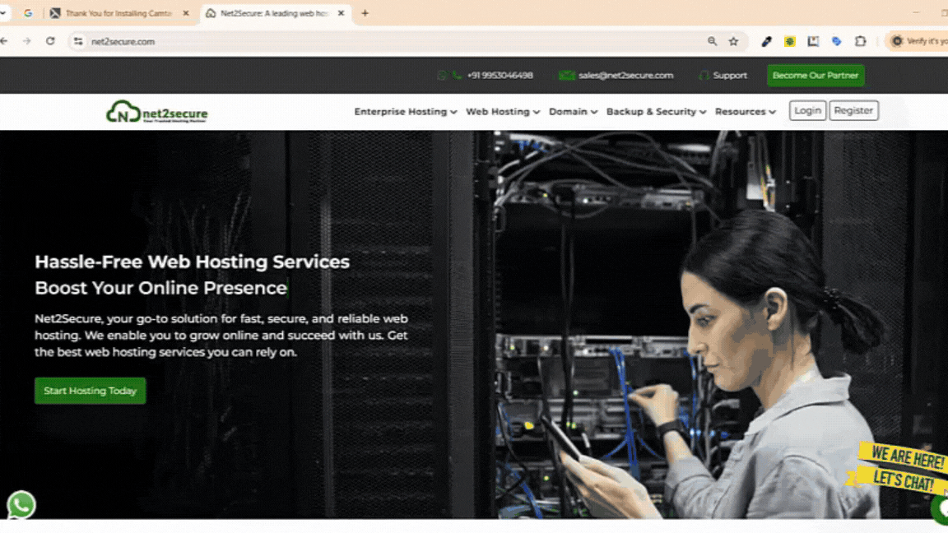
Task: Open the Domain dropdown menu
Action: (x=573, y=112)
